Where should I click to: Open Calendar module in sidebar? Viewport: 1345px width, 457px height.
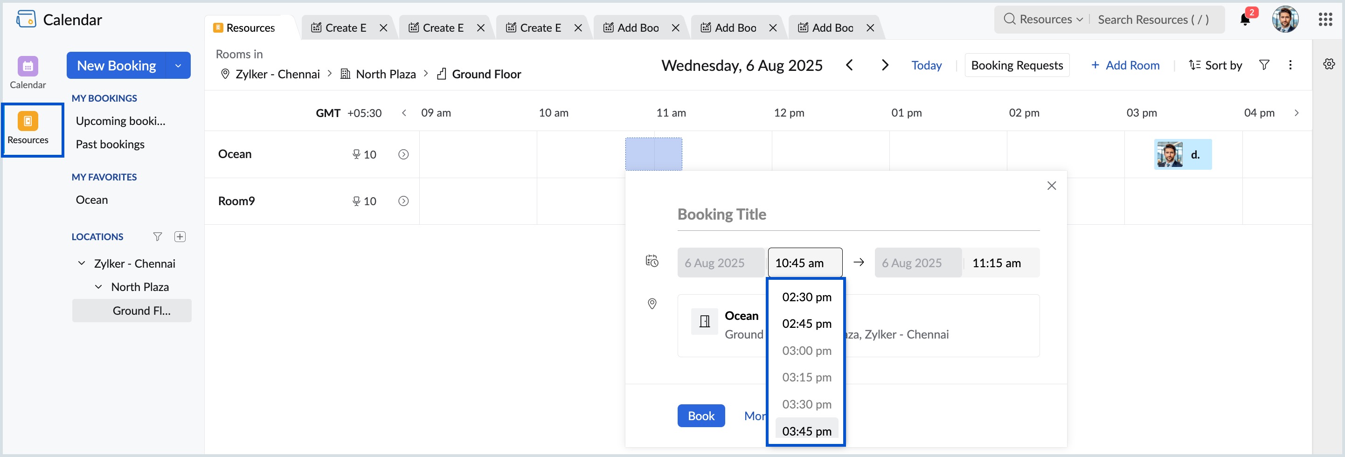(28, 73)
